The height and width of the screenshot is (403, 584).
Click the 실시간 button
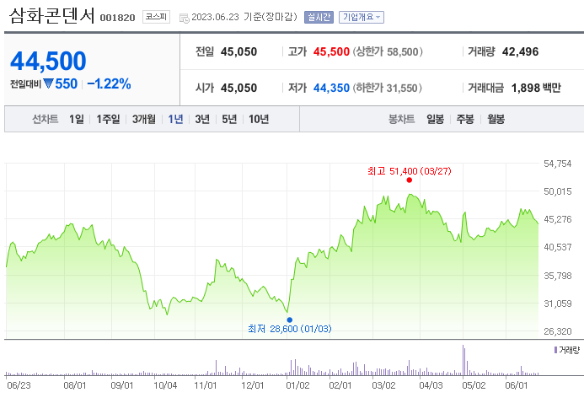[x=319, y=17]
